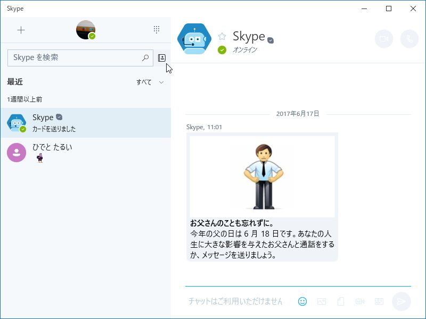Start a new conversation with plus icon
This screenshot has height=319, width=426.
click(21, 30)
